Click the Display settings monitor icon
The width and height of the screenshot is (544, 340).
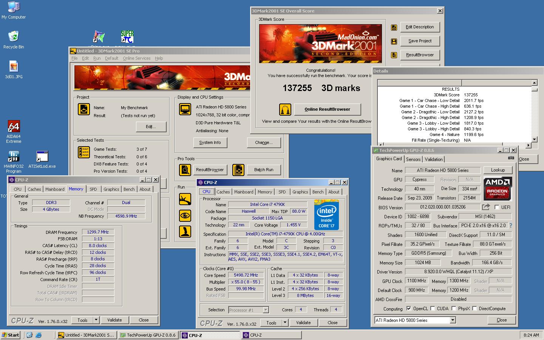click(185, 109)
